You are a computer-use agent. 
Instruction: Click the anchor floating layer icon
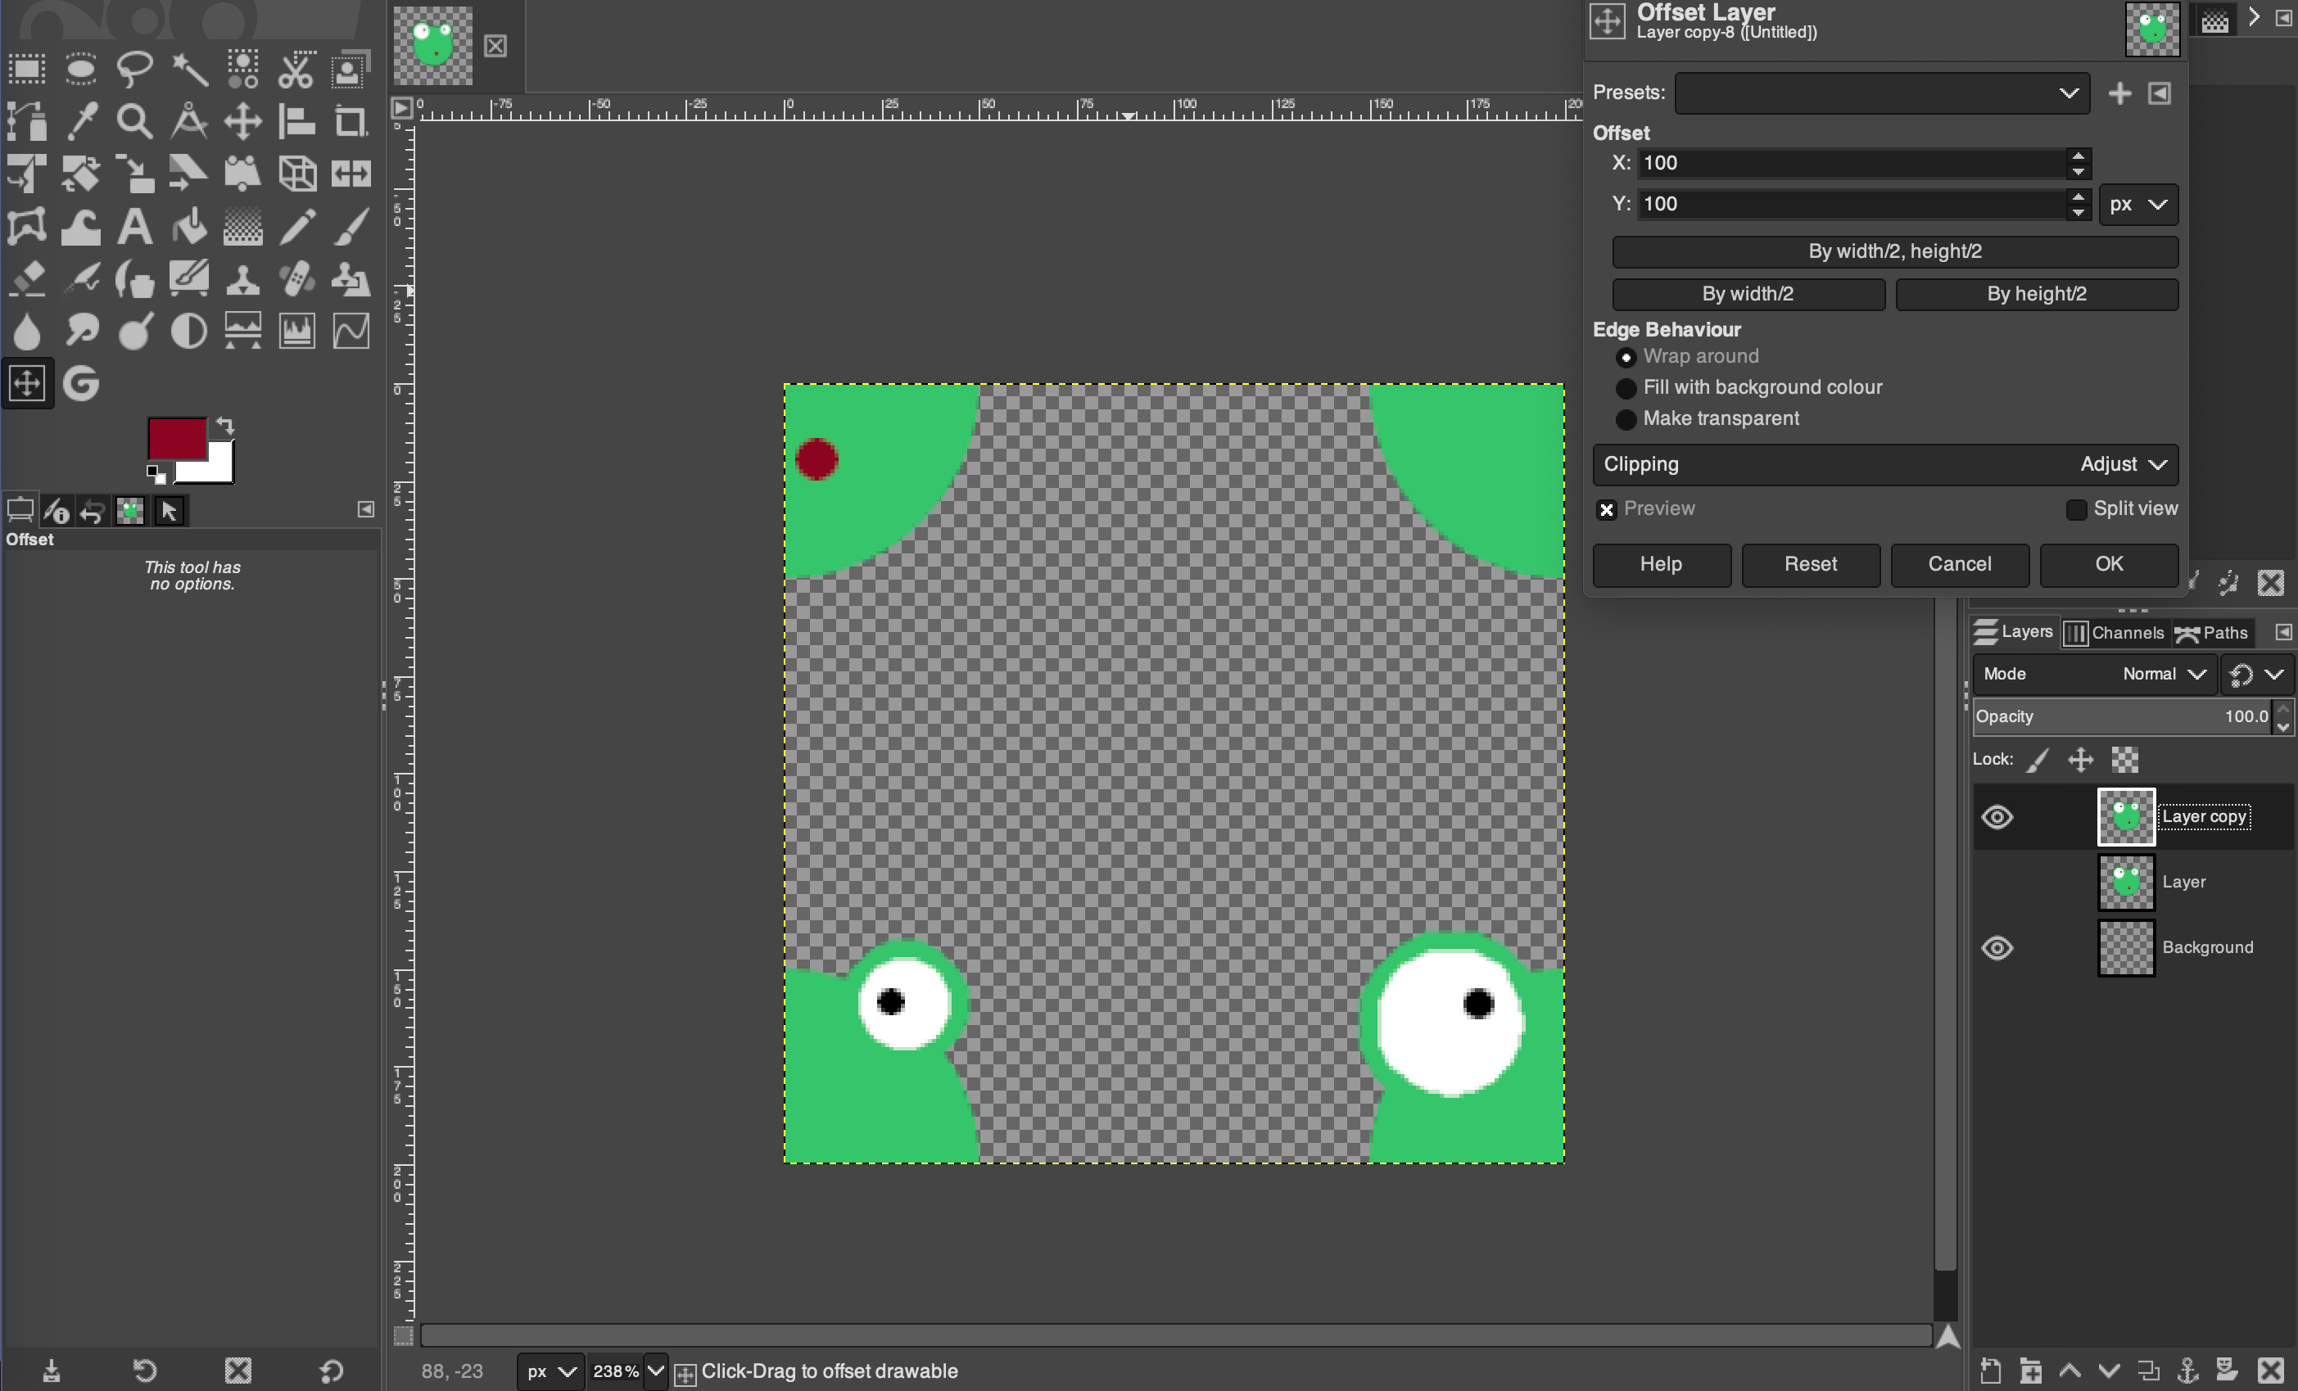pos(2188,1371)
